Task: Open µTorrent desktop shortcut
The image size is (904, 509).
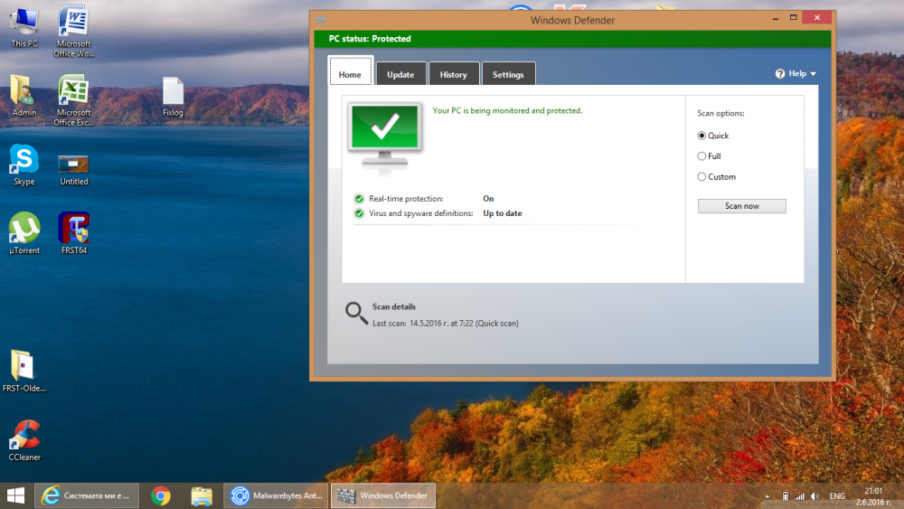Action: 24,233
